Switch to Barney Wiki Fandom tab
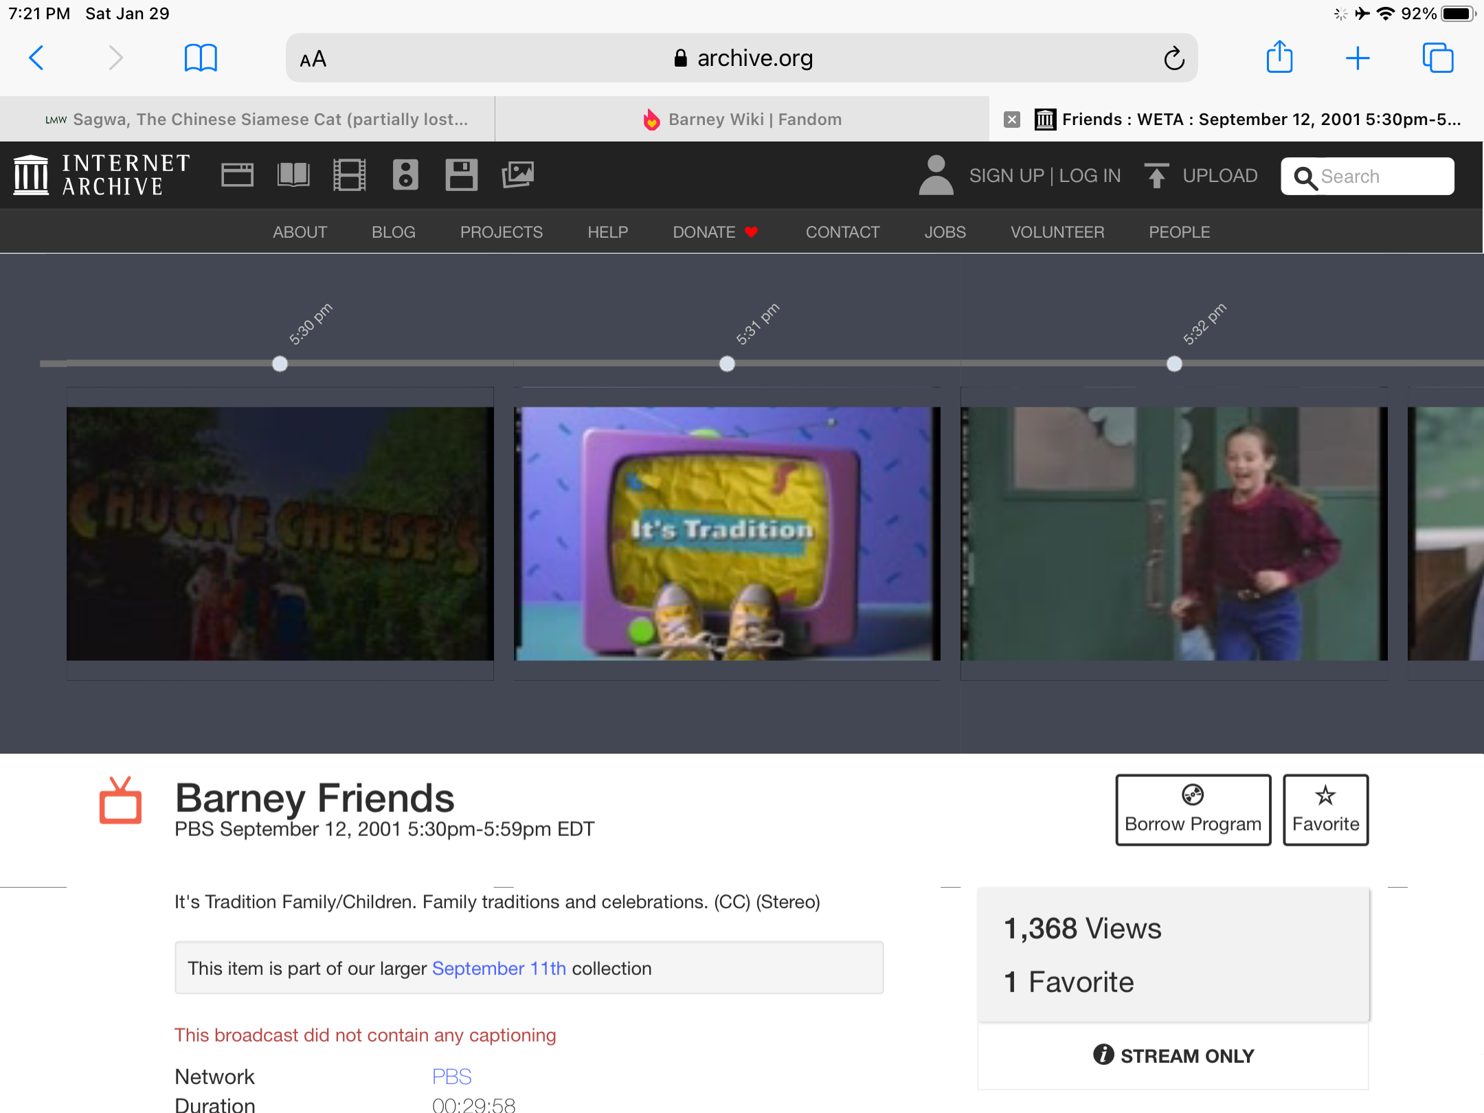1484x1113 pixels. (x=742, y=120)
